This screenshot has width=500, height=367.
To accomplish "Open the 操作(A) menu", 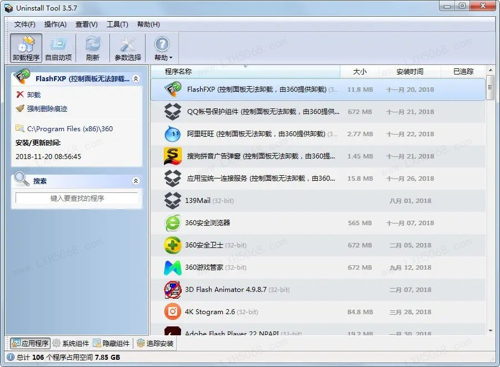I will (55, 24).
